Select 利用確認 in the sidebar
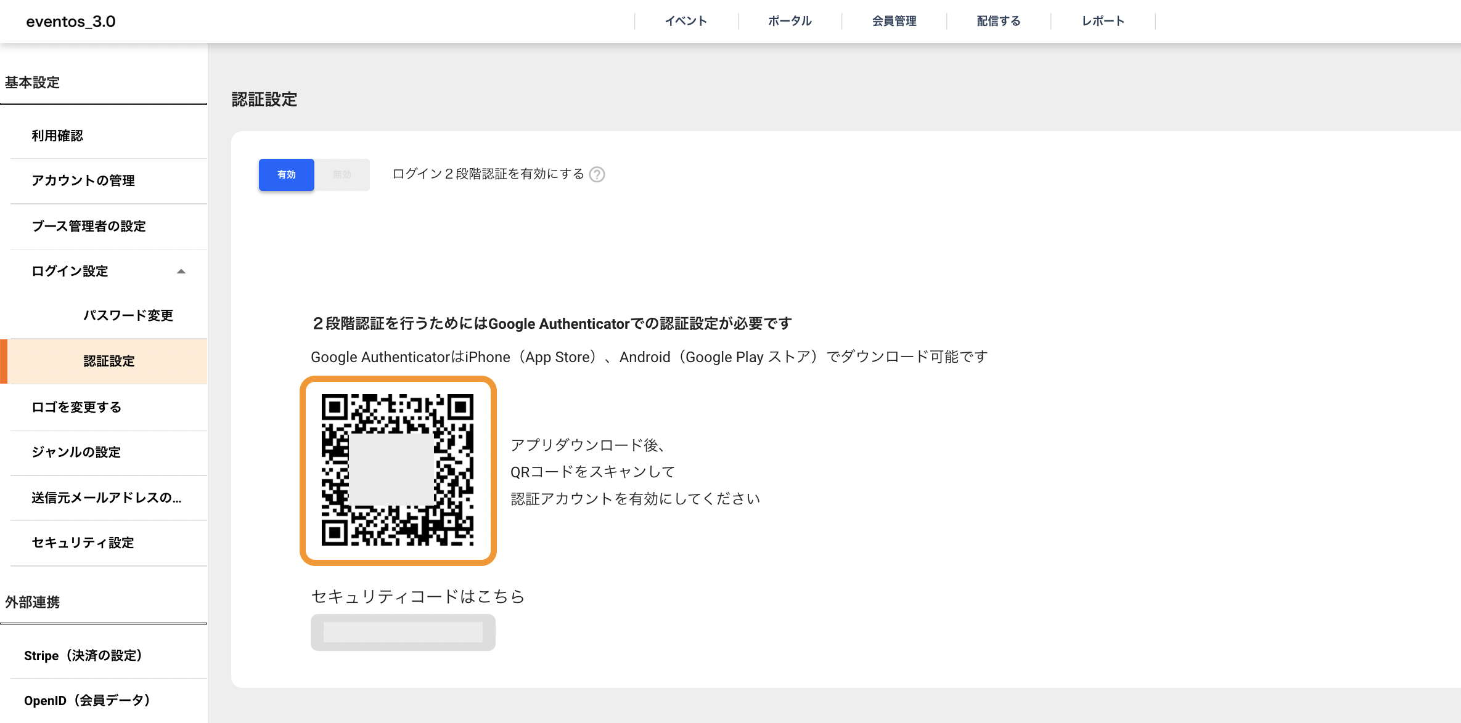The image size is (1461, 723). [59, 135]
